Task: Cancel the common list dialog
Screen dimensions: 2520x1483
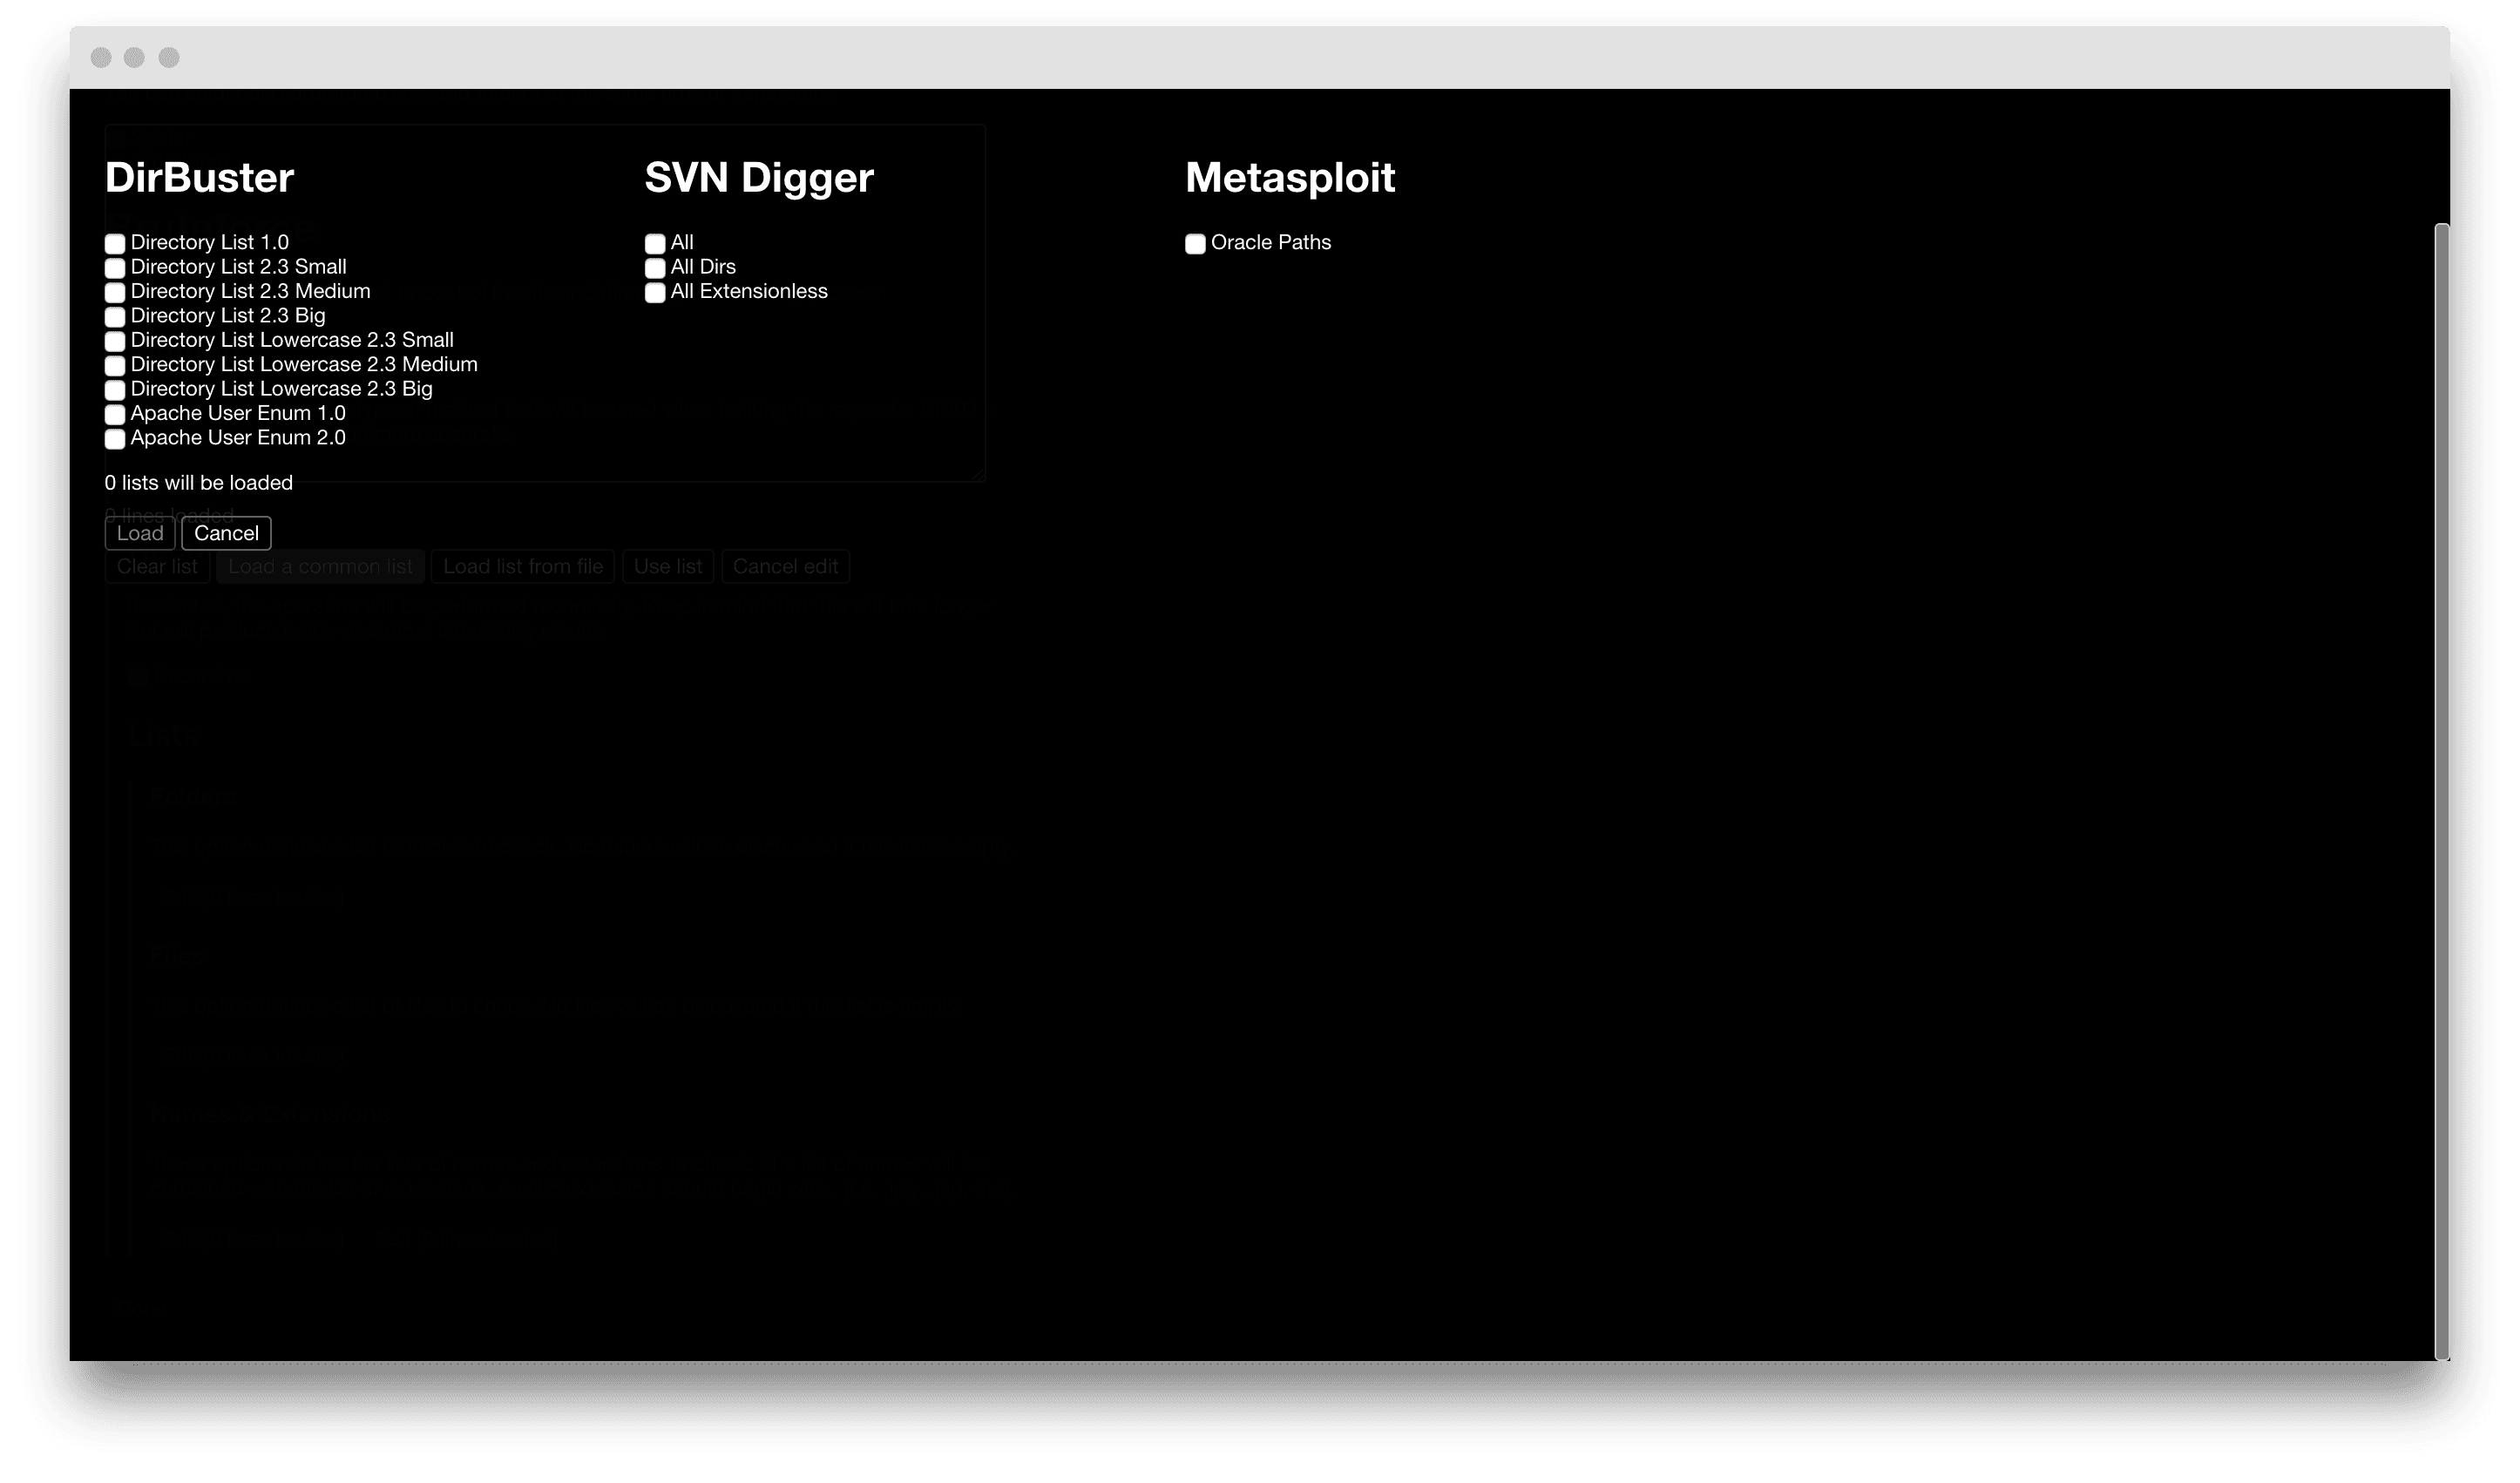Action: click(x=226, y=534)
